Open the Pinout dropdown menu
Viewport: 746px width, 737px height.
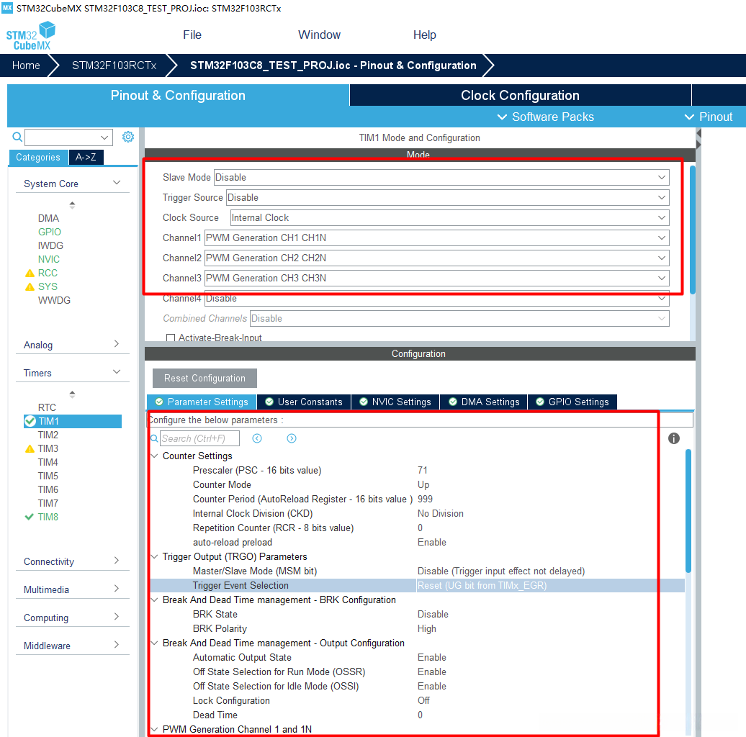(x=709, y=117)
